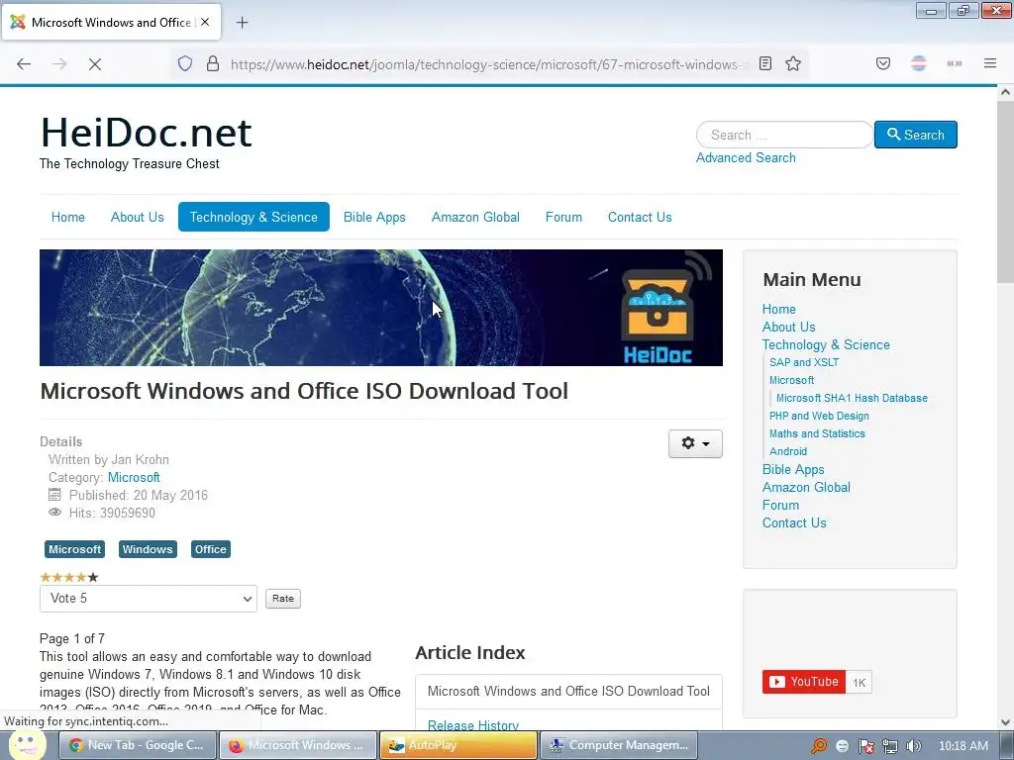The image size is (1014, 760).
Task: Open the Firefox hamburger menu
Action: [x=990, y=63]
